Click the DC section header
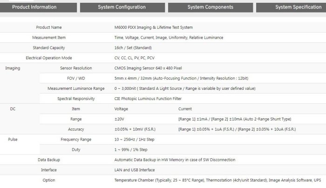Screen dimensions: 326x188 13,109
